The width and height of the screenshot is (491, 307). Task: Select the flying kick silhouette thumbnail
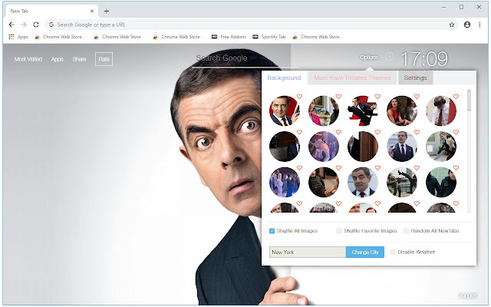363,111
